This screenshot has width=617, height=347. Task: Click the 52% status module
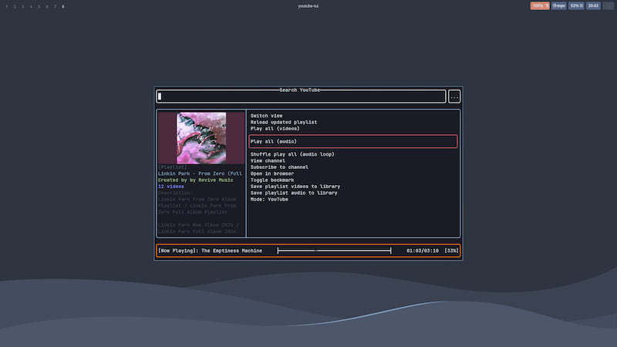coord(576,6)
